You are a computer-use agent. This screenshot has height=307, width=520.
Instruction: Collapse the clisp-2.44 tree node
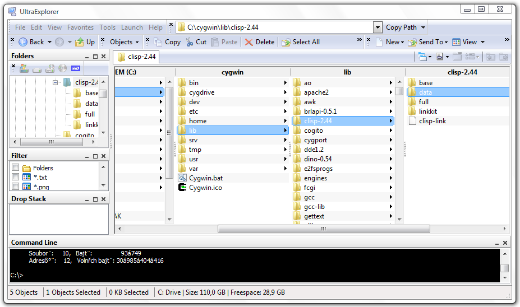click(56, 82)
